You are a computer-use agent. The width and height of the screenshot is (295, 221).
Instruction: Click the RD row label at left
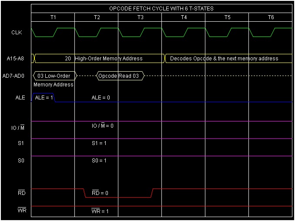tap(21, 193)
